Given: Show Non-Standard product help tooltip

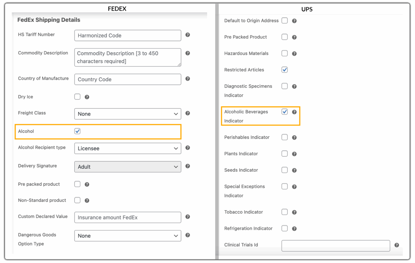Looking at the screenshot, I should pos(87,201).
